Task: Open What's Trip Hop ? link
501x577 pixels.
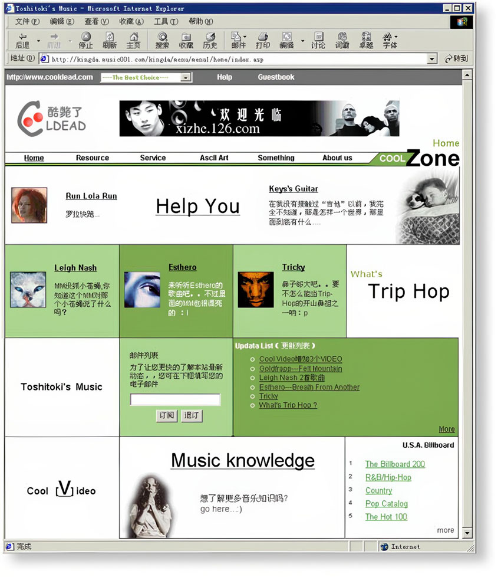Action: click(x=288, y=405)
